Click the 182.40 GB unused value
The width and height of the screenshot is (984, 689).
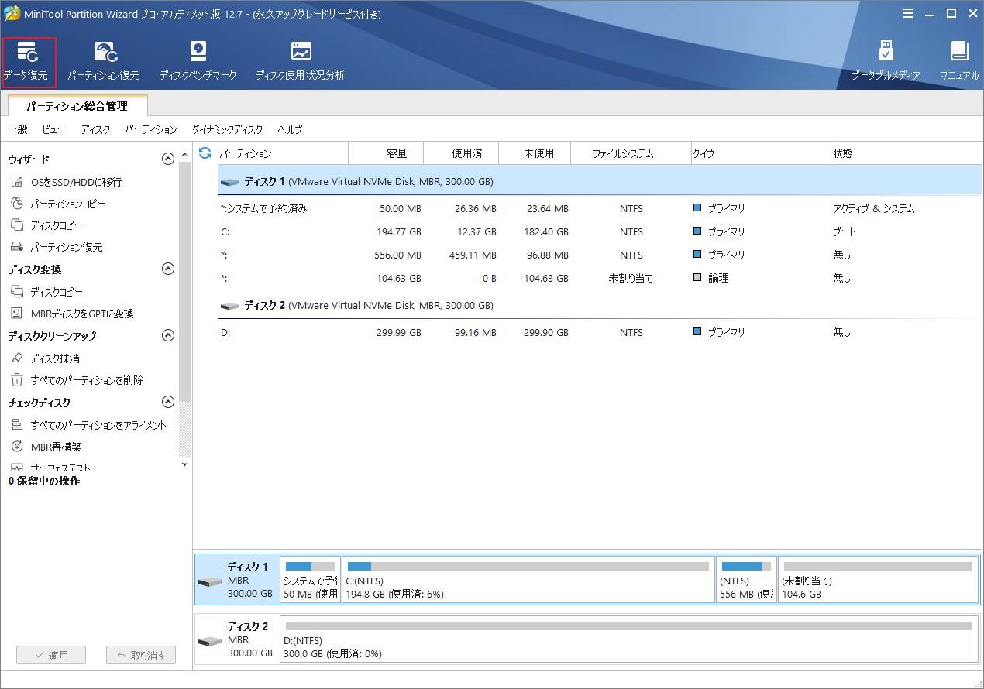tap(544, 232)
